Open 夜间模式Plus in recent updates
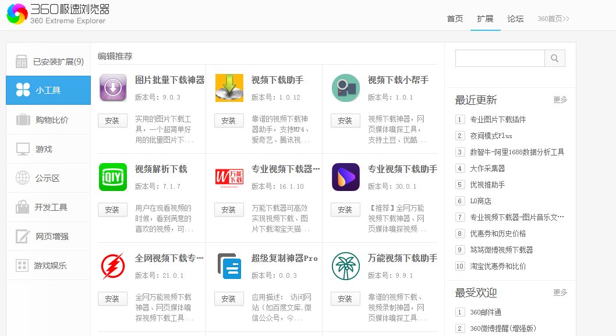Image resolution: width=616 pixels, height=336 pixels. (x=491, y=136)
